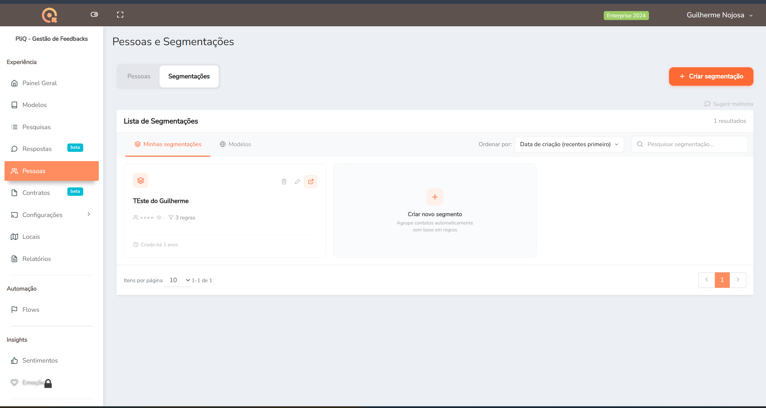Reveal contact count with eye icon
This screenshot has height=408, width=766.
pyautogui.click(x=159, y=218)
